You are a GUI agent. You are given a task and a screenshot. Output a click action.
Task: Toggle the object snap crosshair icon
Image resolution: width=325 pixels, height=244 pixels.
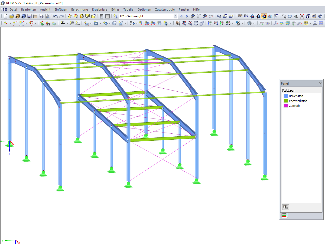coord(246,16)
